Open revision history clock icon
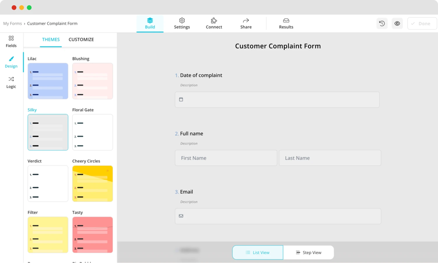The height and width of the screenshot is (263, 438). 382,24
